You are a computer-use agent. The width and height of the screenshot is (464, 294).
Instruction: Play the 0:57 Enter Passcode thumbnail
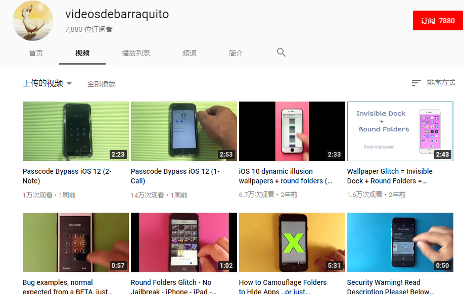[76, 242]
